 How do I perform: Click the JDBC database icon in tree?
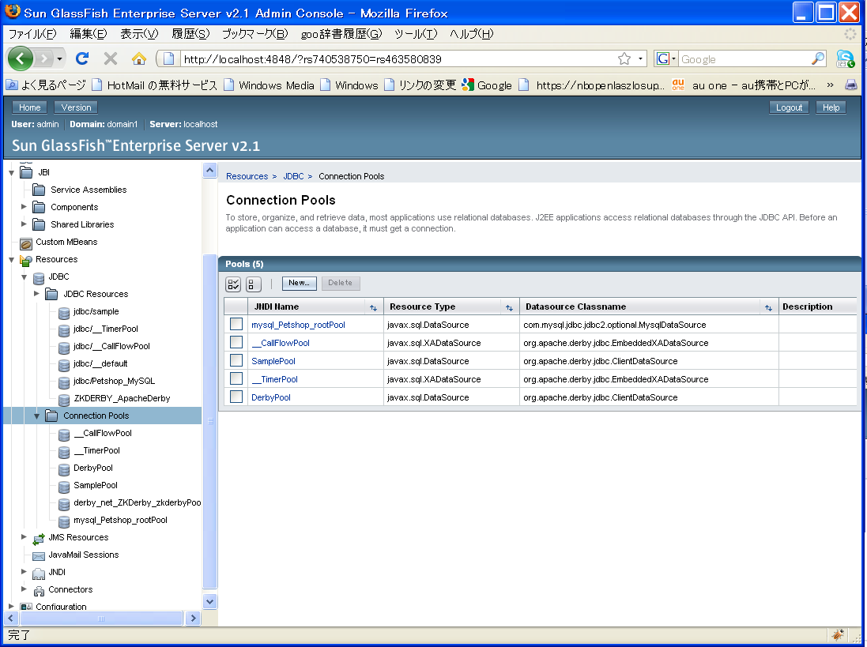(39, 277)
